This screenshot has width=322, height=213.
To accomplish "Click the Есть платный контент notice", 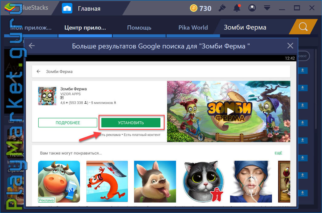I will tap(142, 135).
